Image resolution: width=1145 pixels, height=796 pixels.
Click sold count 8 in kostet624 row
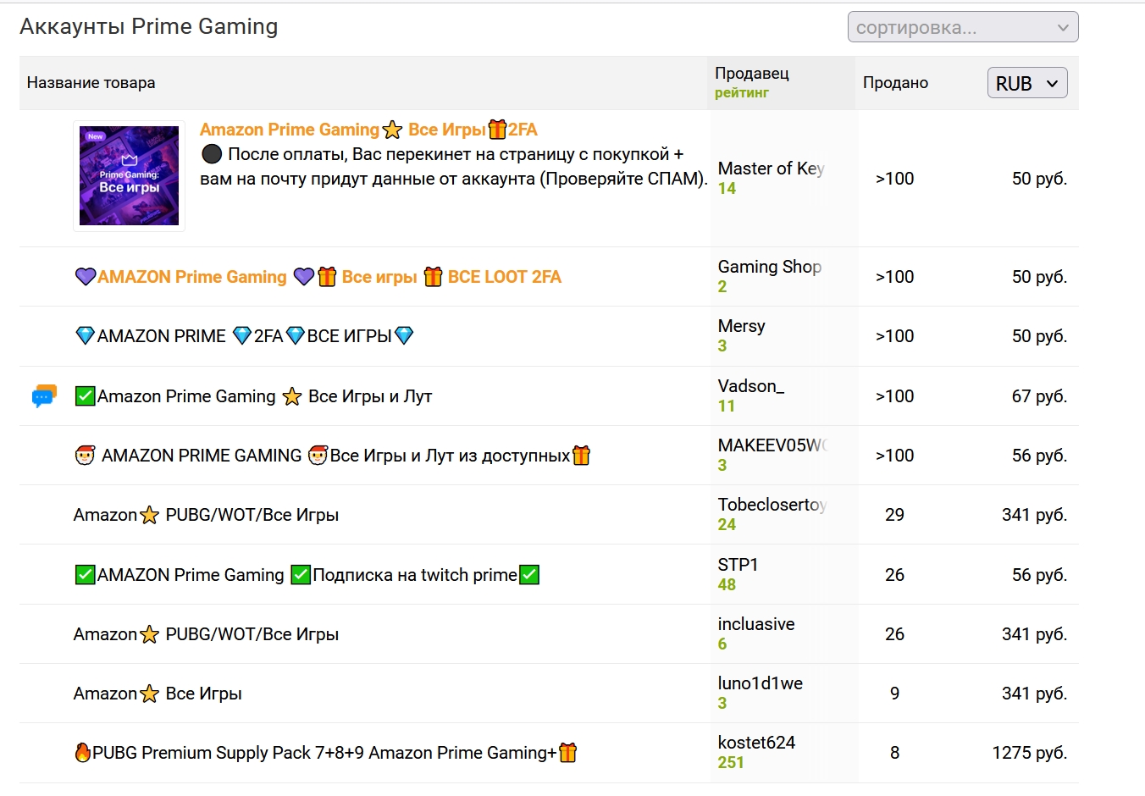(895, 753)
